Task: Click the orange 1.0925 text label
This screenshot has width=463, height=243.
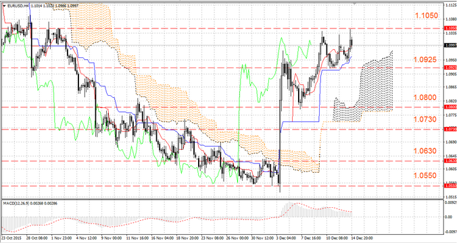Action: pyautogui.click(x=425, y=59)
